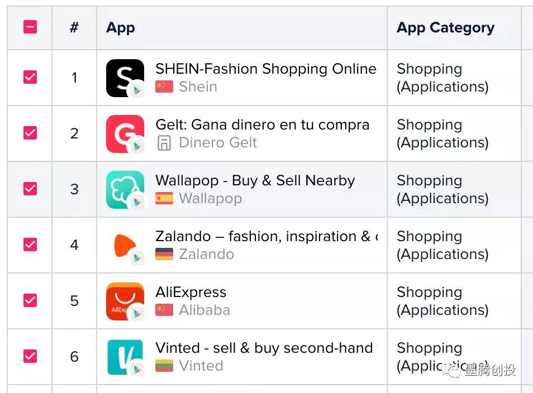
Task: Click the SHEIN app icon
Action: (124, 78)
